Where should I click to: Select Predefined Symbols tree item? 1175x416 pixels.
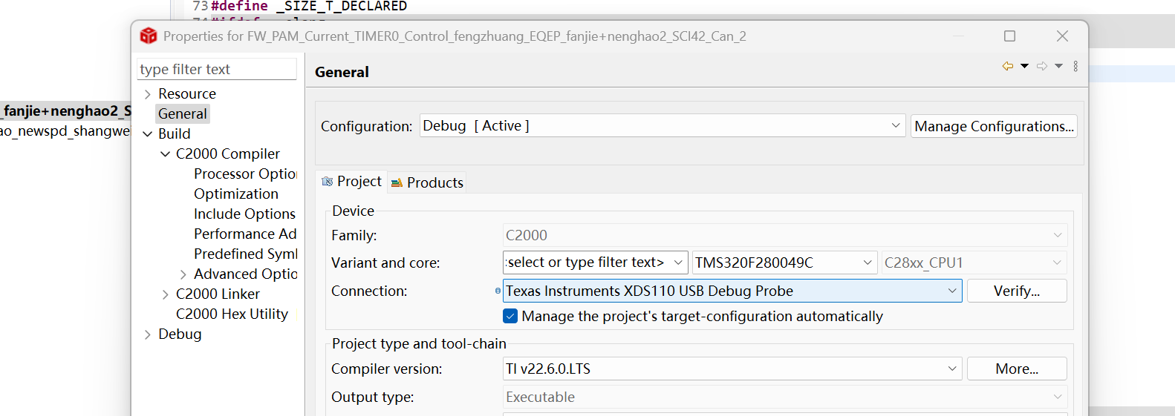tap(245, 254)
